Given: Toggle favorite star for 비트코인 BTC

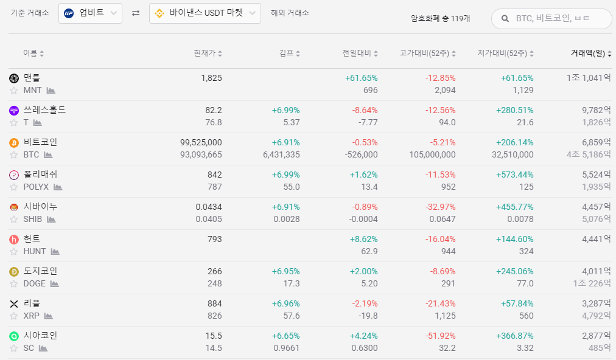Looking at the screenshot, I should 14,155.
